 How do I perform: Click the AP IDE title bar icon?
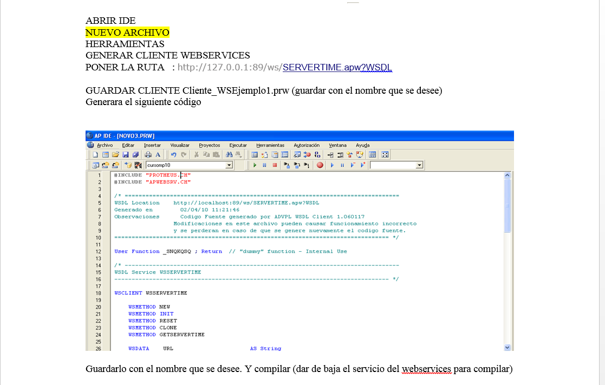pyautogui.click(x=89, y=136)
